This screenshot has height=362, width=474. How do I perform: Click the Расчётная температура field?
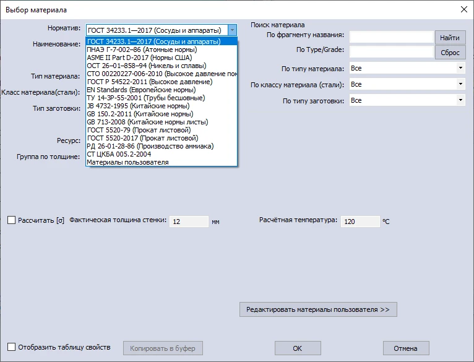coord(360,222)
